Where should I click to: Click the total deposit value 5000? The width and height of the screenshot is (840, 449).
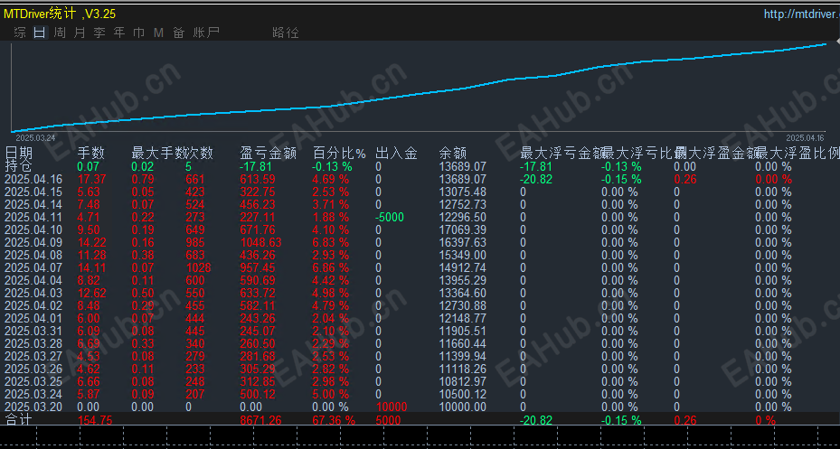[389, 421]
